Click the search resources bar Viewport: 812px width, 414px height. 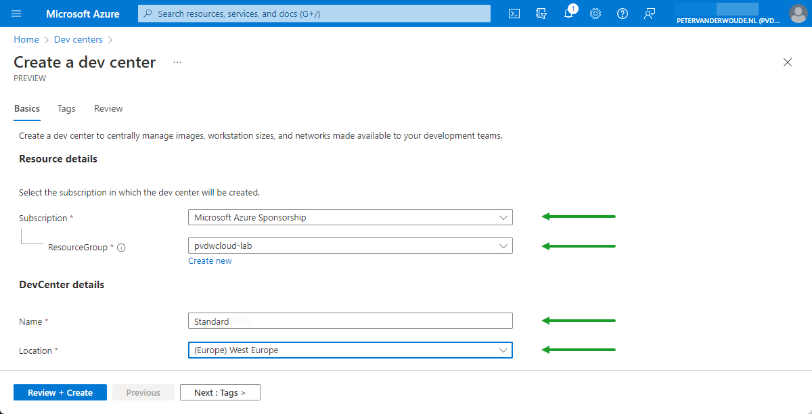point(313,14)
